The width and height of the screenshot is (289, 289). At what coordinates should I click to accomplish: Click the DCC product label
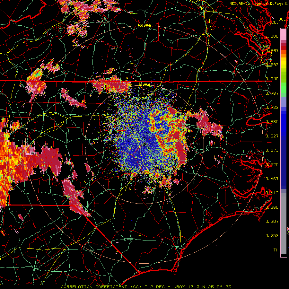click(282, 19)
